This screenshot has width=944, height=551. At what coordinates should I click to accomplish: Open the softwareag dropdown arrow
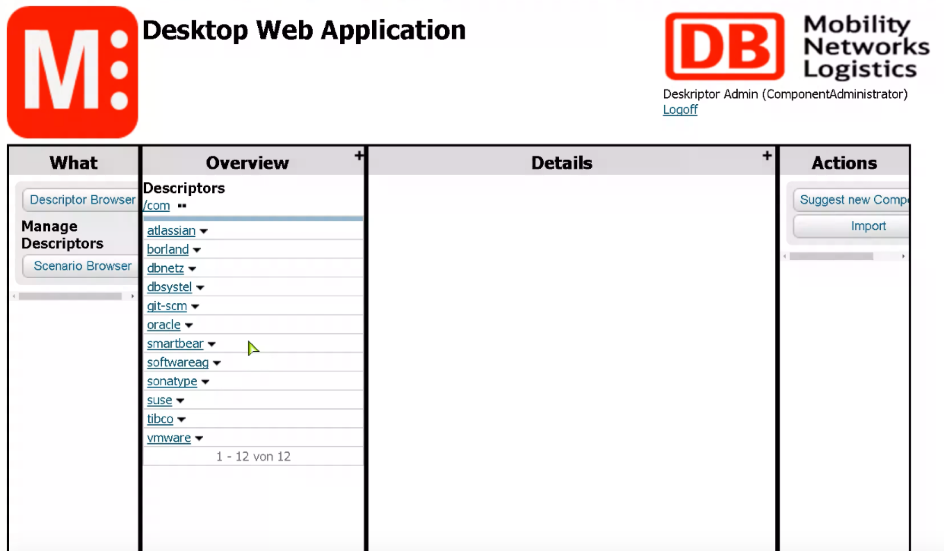point(217,363)
